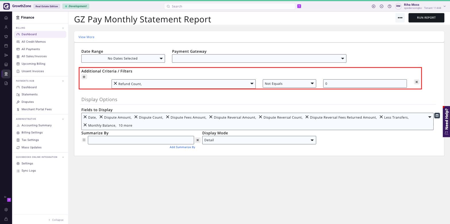Clear Refund Count from the criteria field
This screenshot has height=224, width=450.
click(115, 84)
